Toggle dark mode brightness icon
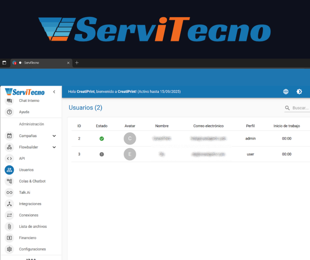This screenshot has width=310, height=260. (299, 92)
